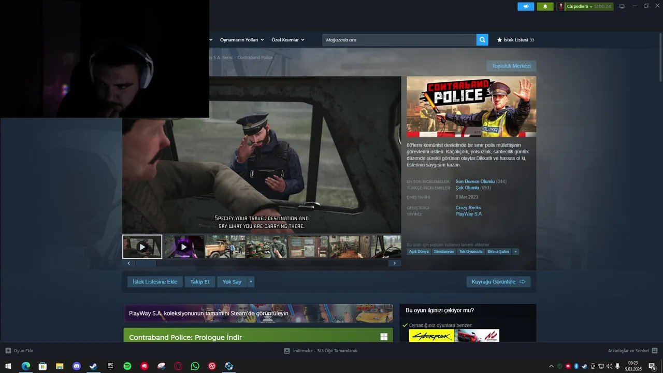Click the microphone tray icon

pos(617,366)
